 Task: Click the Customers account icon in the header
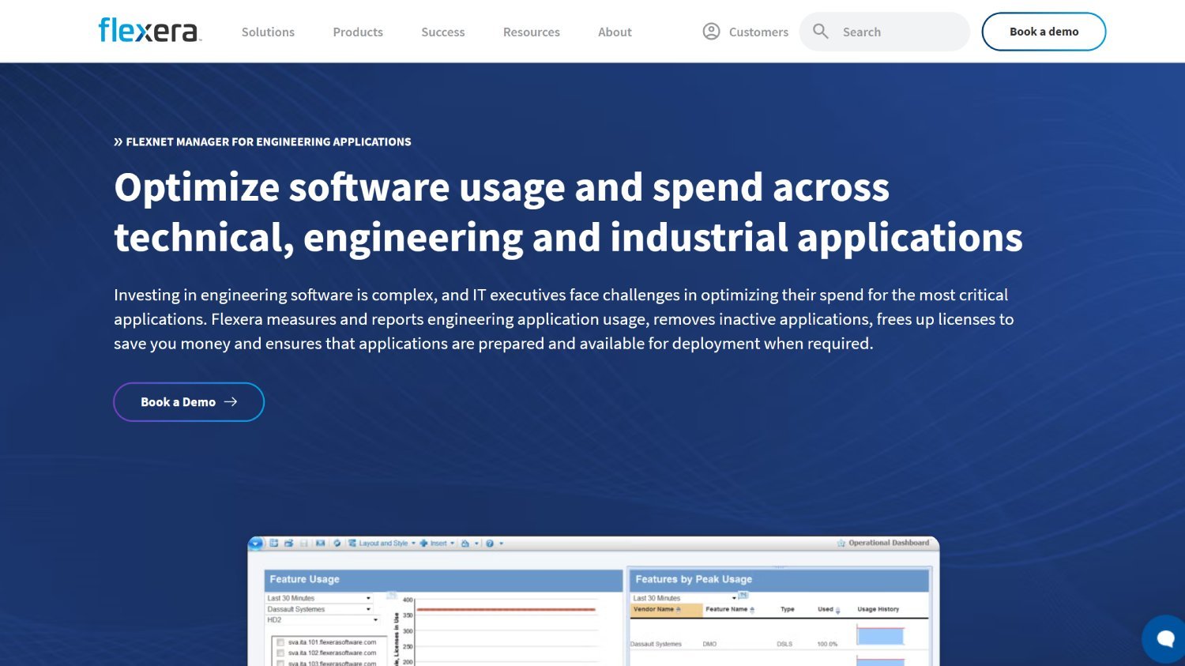711,31
